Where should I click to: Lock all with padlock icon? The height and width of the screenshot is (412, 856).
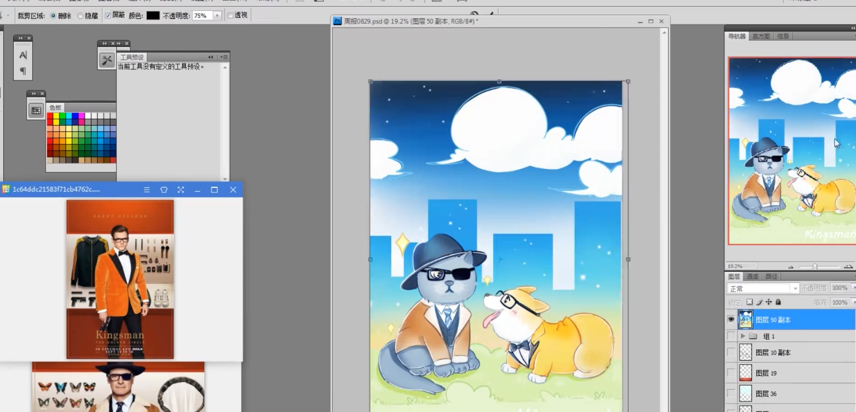[x=778, y=302]
